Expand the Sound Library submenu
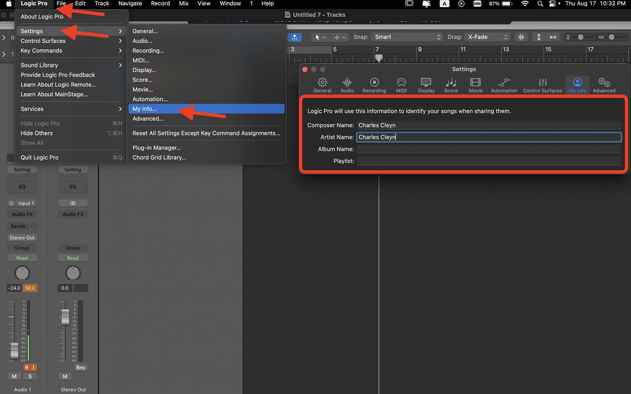Image resolution: width=631 pixels, height=394 pixels. (72, 65)
